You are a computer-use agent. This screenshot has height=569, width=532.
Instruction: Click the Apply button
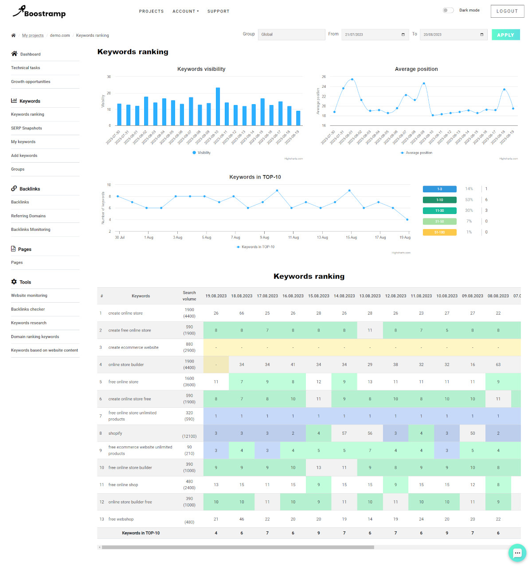pyautogui.click(x=506, y=35)
